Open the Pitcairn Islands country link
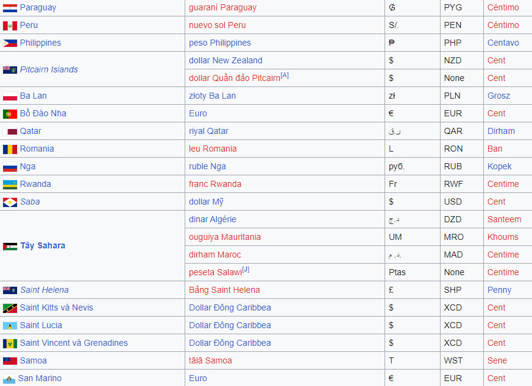Screen dimensions: 532x386 point(49,69)
